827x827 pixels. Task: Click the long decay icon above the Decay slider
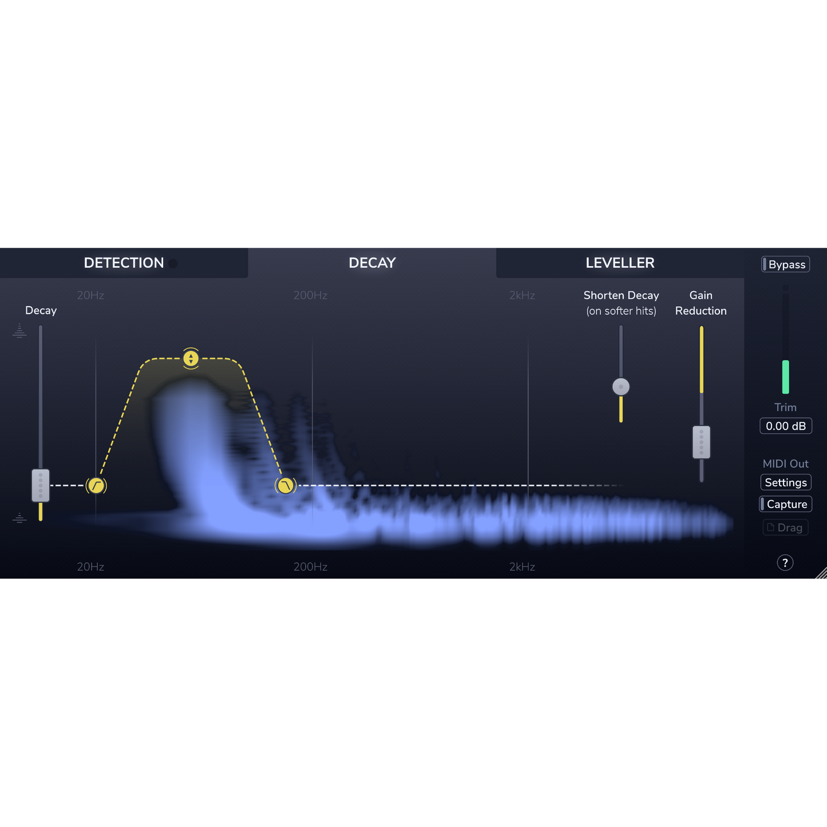pos(19,331)
